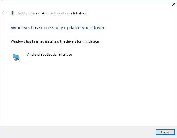
Task: Click the Close button
Action: pyautogui.click(x=165, y=132)
